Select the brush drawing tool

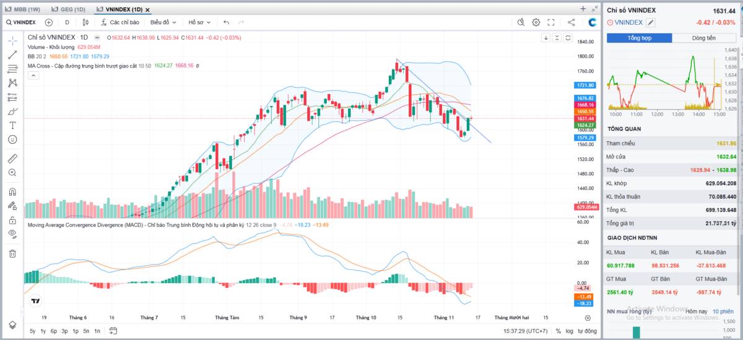pos(12,111)
